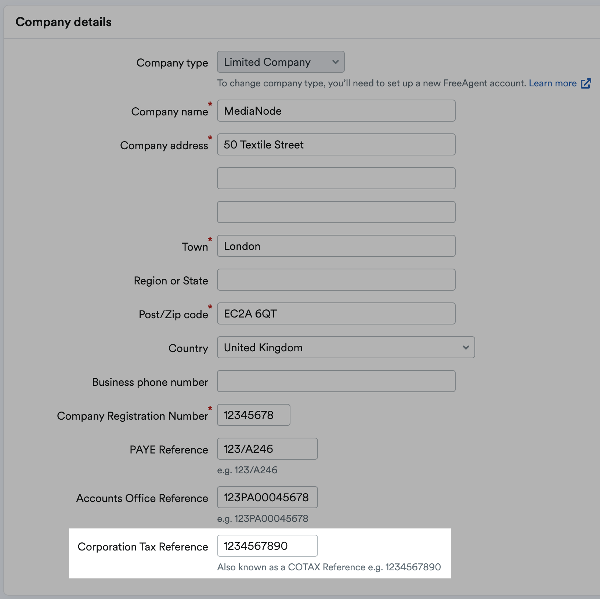Open the Company type dropdown
Viewport: 600px width, 599px height.
pyautogui.click(x=281, y=62)
